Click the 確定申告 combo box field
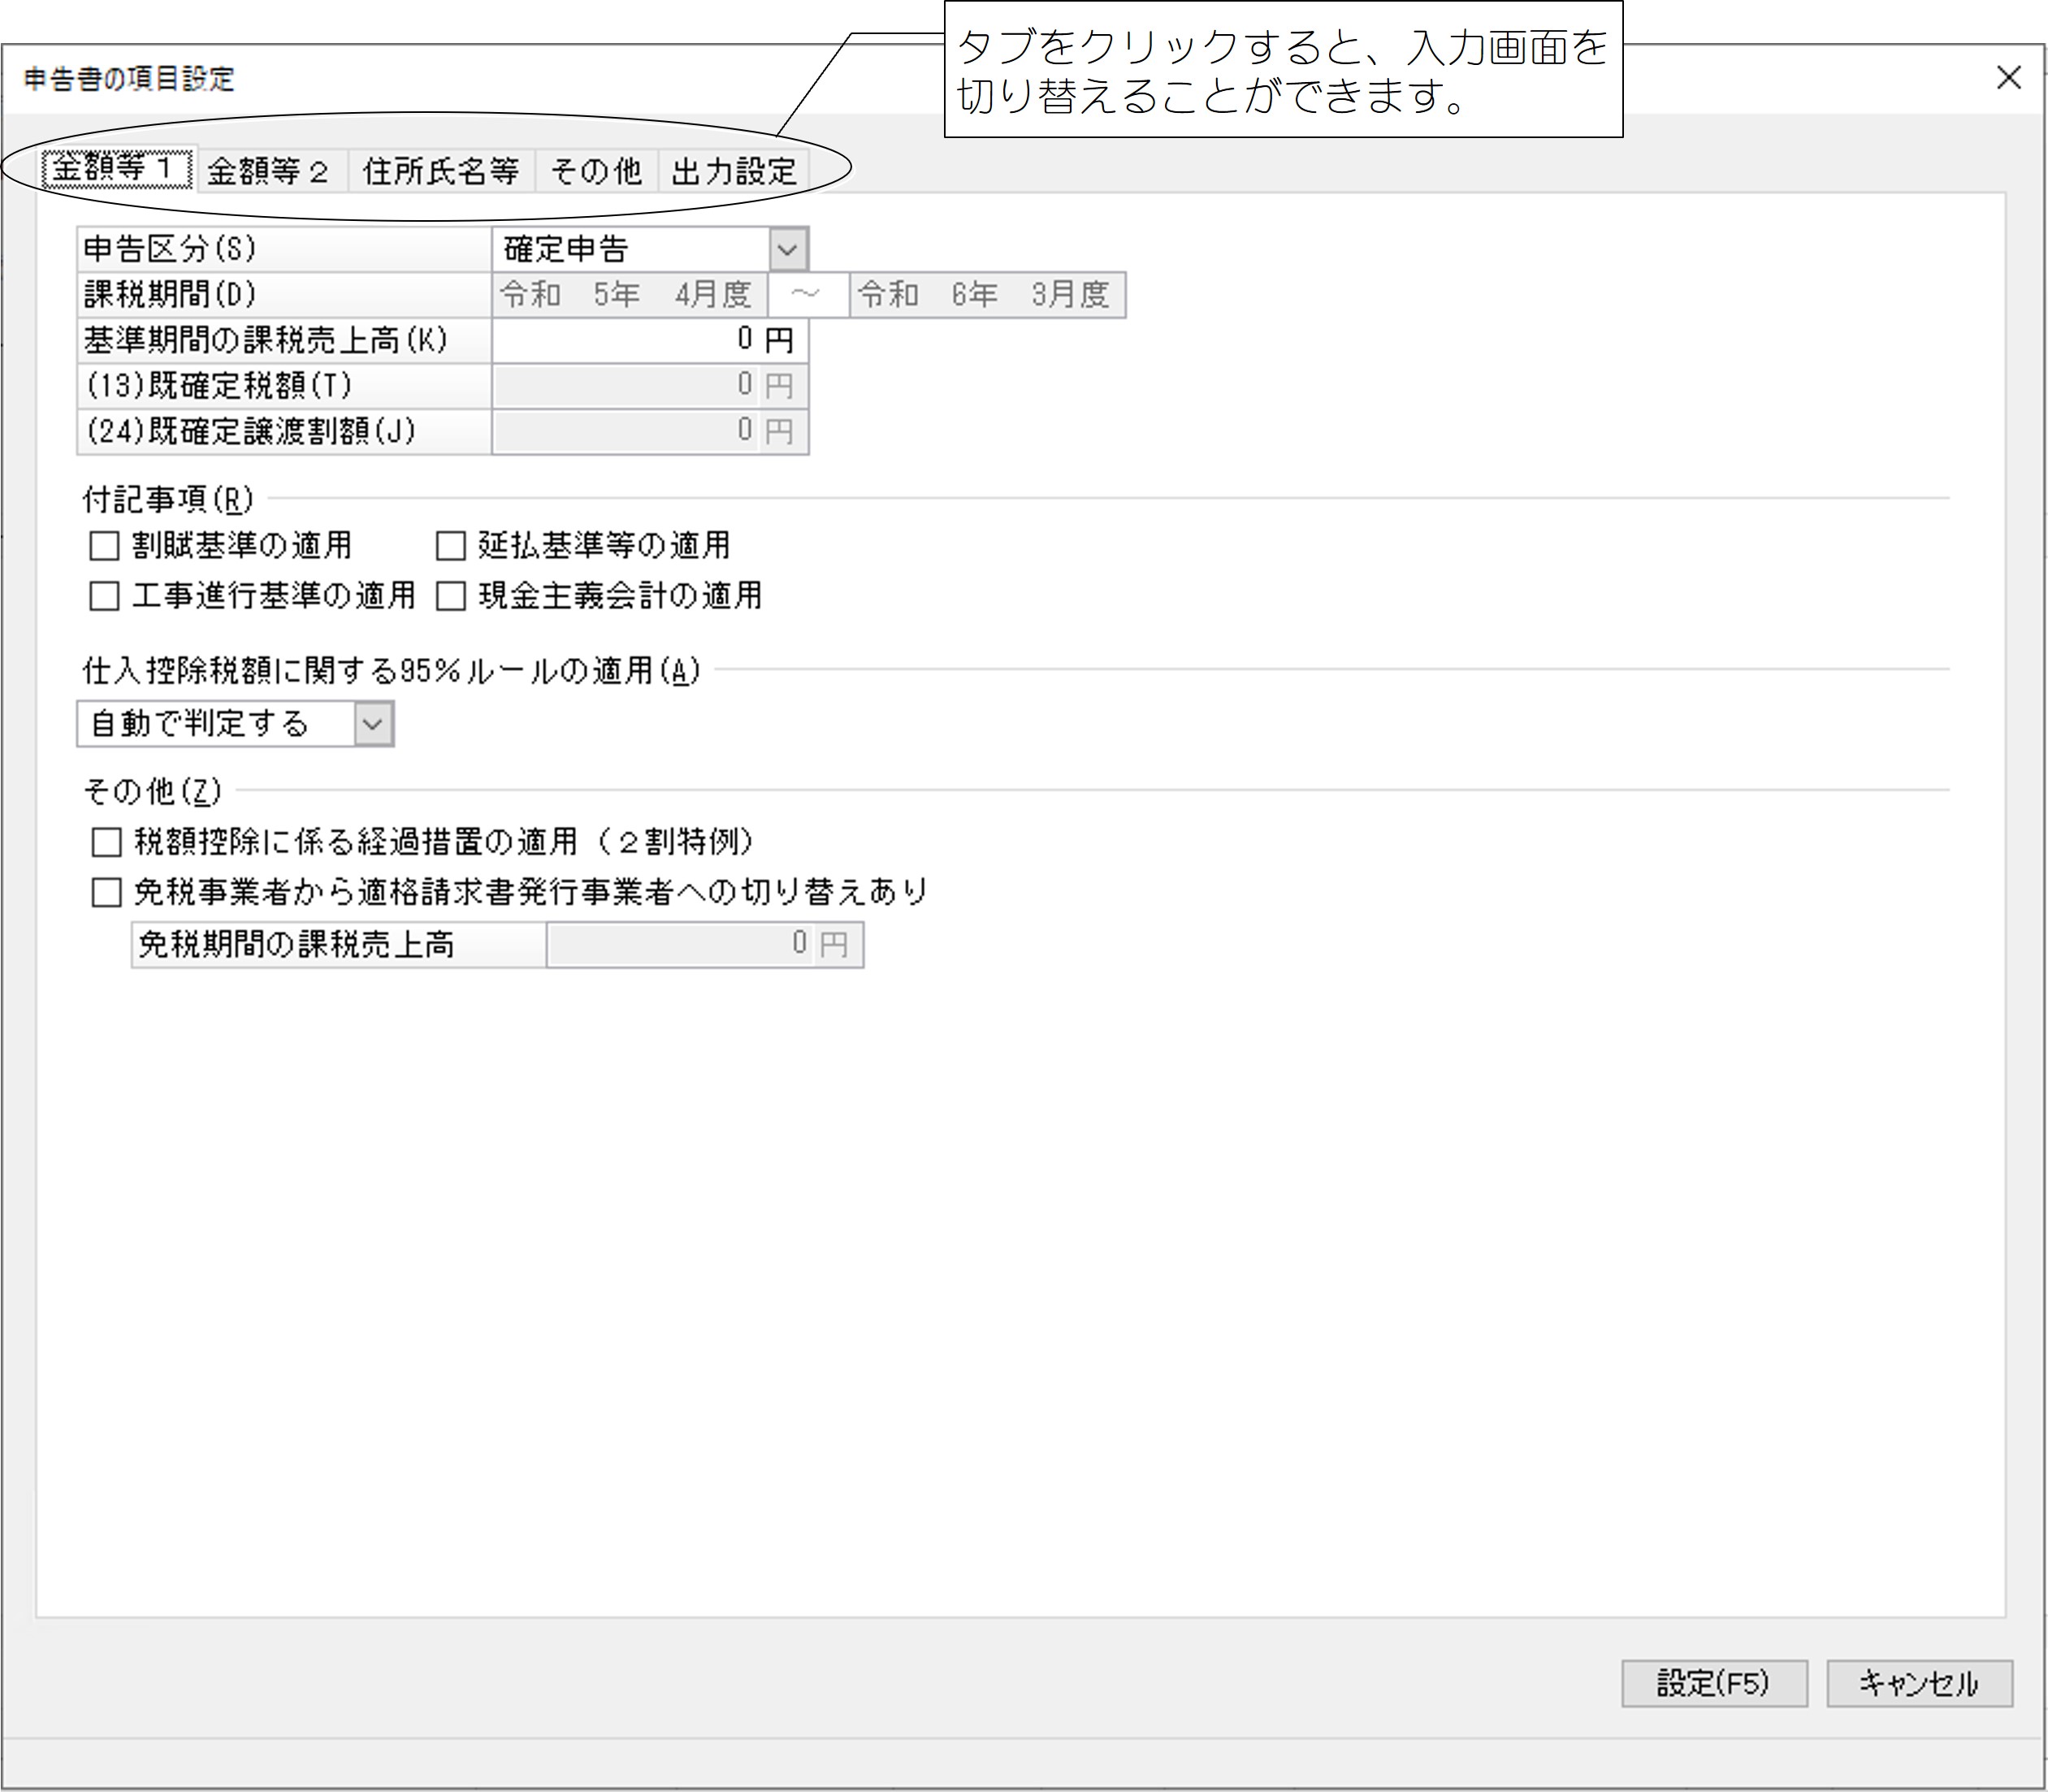The width and height of the screenshot is (2048, 1792). click(x=630, y=249)
